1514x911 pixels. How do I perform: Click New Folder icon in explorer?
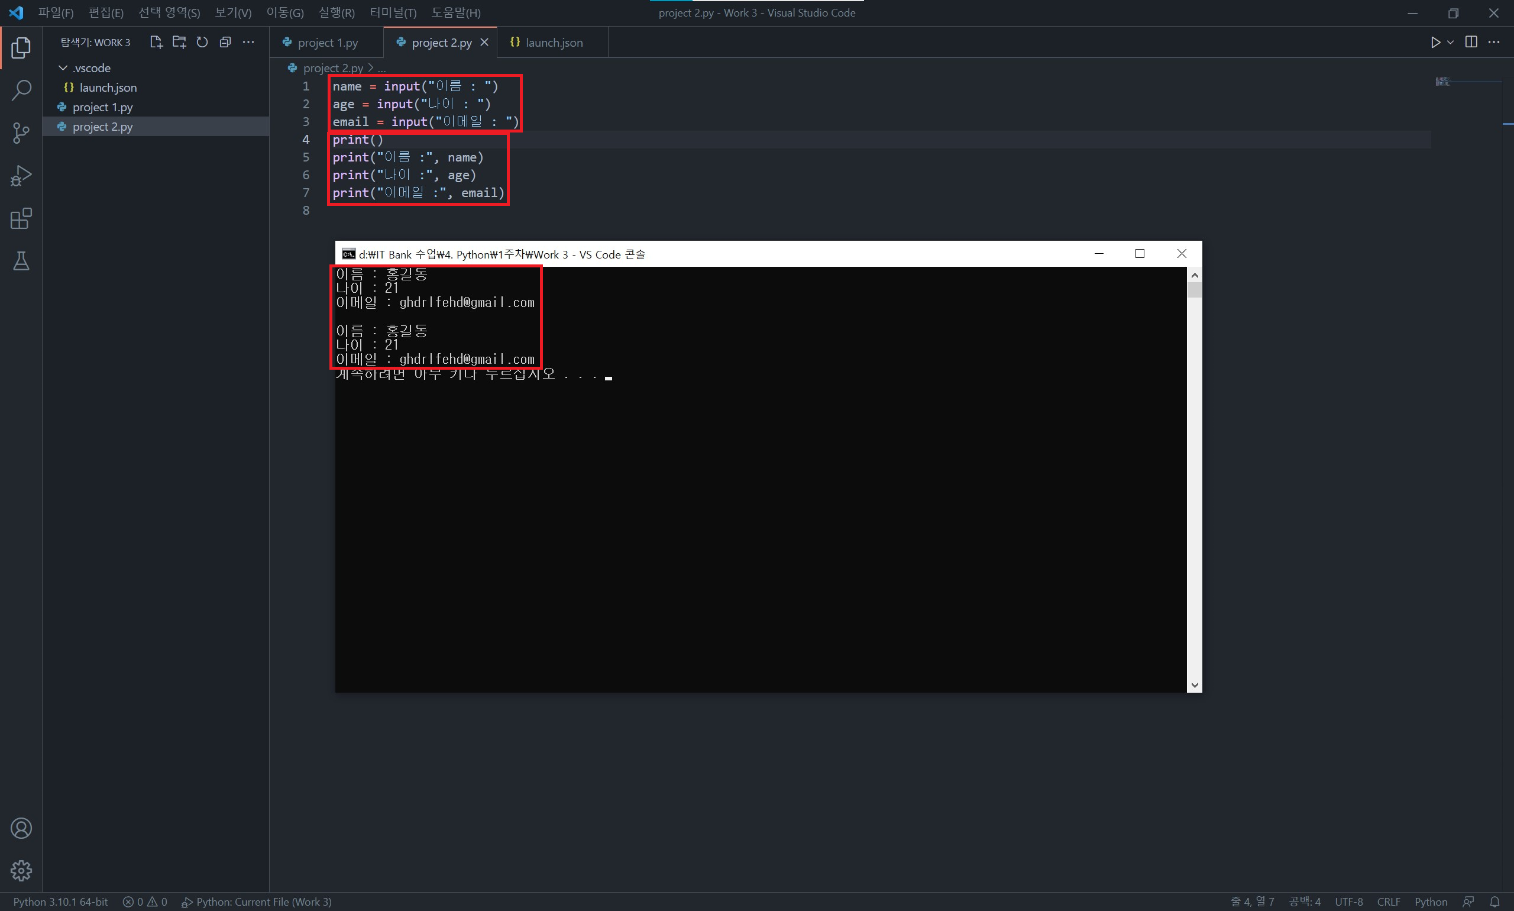coord(179,42)
